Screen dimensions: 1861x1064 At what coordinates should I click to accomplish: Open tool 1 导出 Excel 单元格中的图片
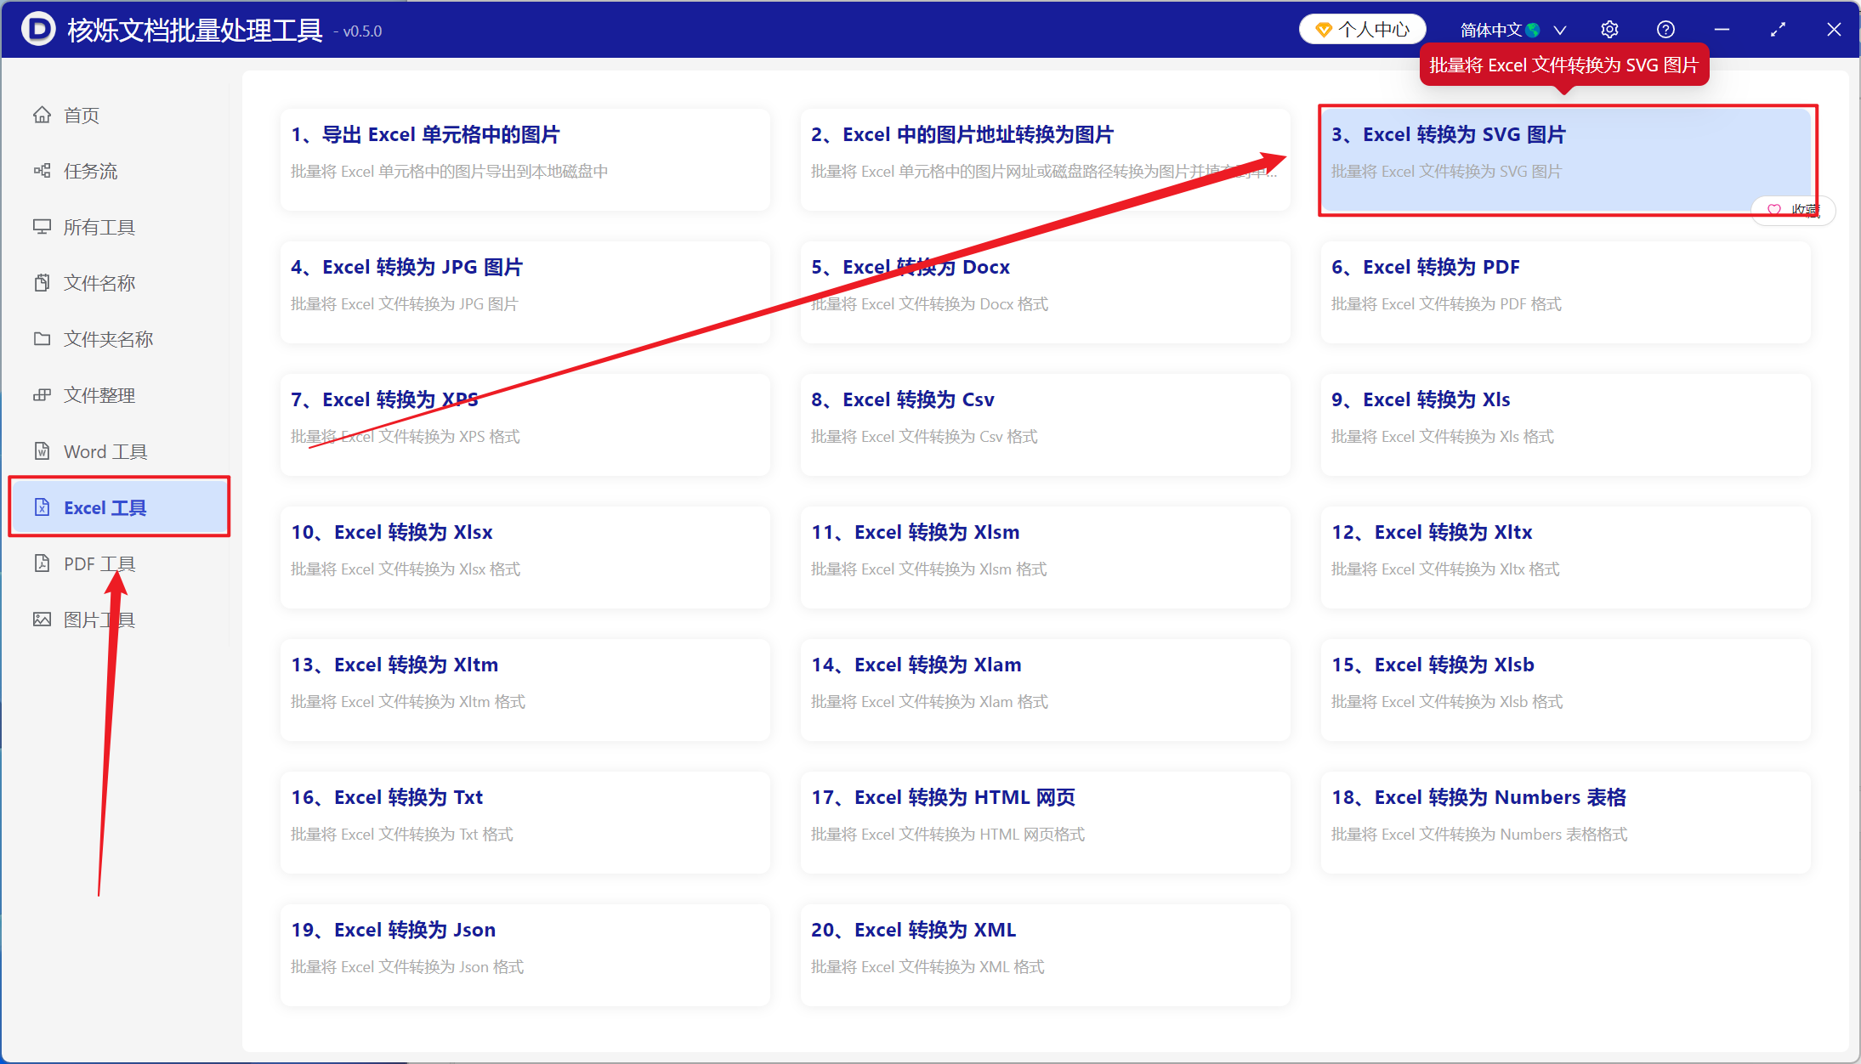pos(525,159)
